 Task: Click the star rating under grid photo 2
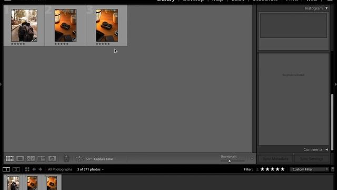(62, 44)
